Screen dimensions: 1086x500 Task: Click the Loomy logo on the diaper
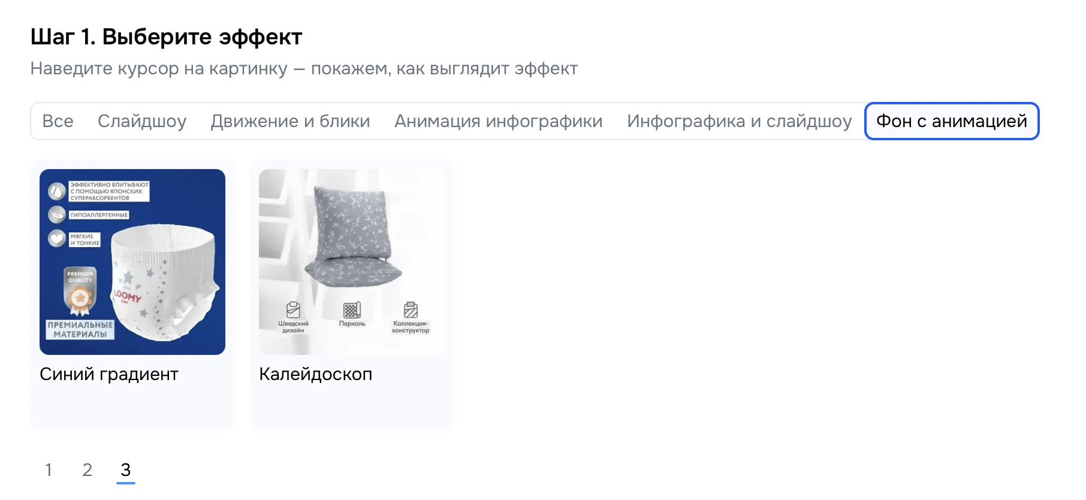(x=127, y=296)
